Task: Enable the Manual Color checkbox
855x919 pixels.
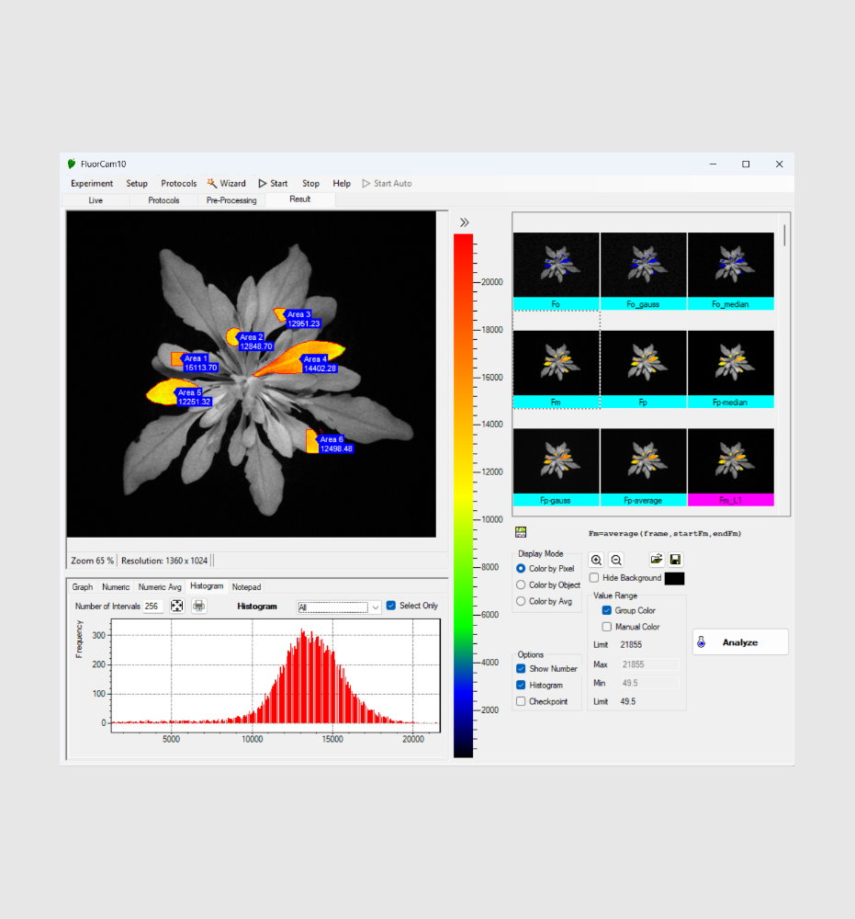Action: click(x=606, y=627)
